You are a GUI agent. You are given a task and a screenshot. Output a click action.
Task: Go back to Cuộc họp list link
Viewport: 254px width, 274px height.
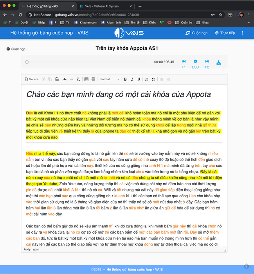point(16,49)
